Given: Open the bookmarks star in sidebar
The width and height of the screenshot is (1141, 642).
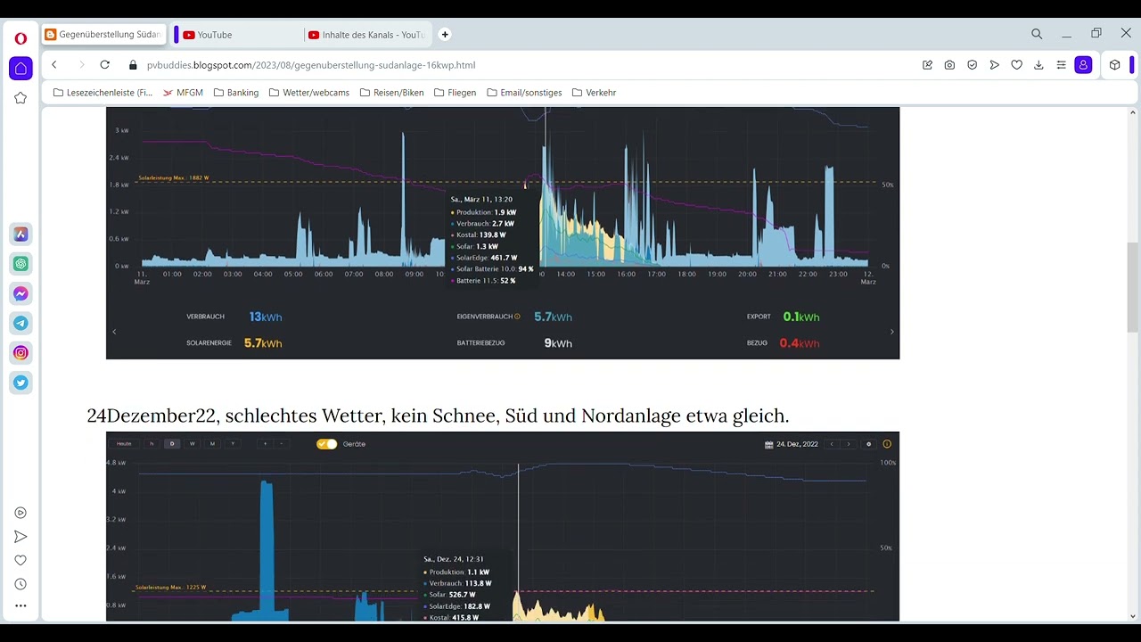Looking at the screenshot, I should pyautogui.click(x=21, y=98).
